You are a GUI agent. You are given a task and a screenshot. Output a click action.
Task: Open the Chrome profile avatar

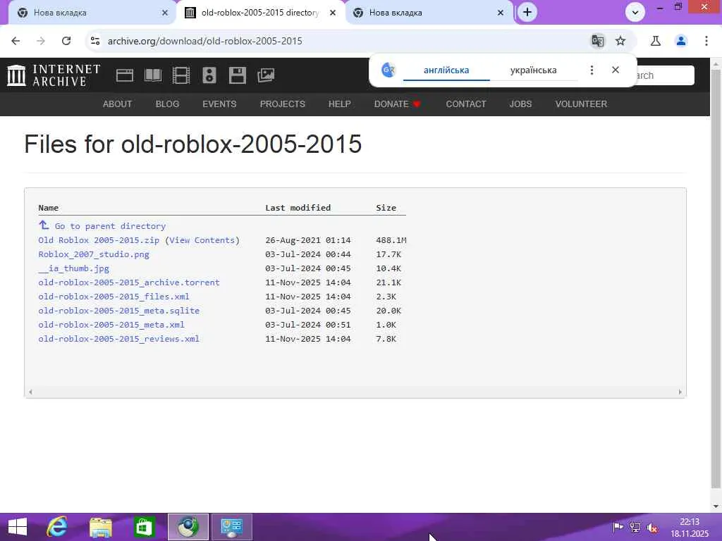click(x=681, y=41)
